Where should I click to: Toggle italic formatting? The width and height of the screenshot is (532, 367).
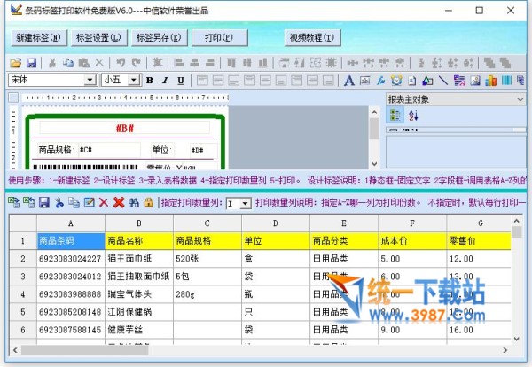165,81
